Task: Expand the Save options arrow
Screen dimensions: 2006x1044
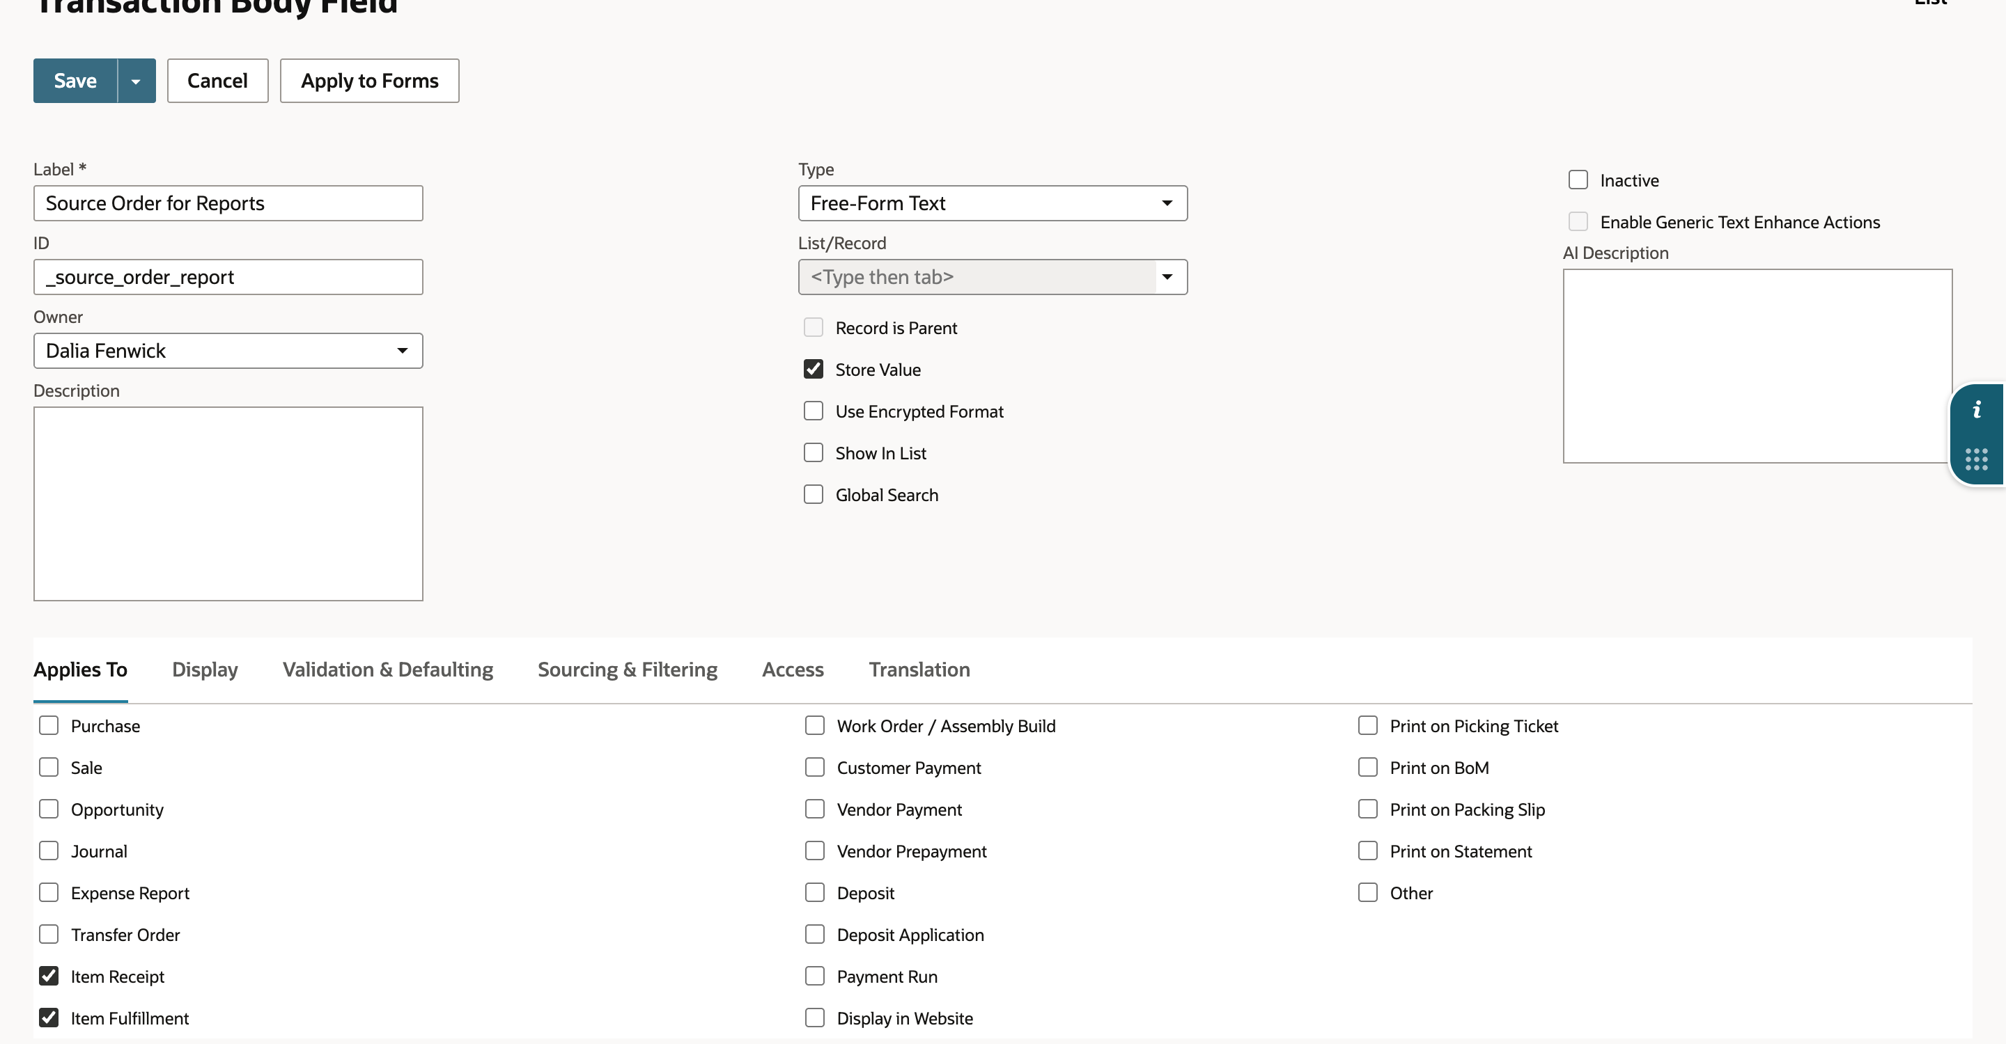Action: point(137,80)
